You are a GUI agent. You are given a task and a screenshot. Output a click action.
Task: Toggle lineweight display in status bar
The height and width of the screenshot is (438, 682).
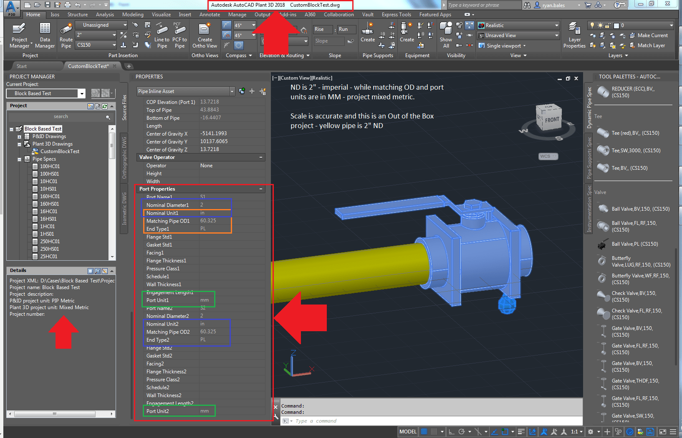coord(521,432)
